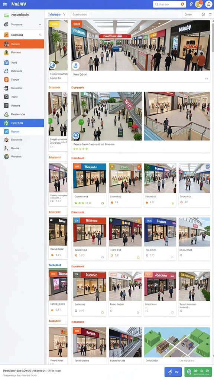
Task: Expand the second sidebar item chevron
Action: point(40,24)
